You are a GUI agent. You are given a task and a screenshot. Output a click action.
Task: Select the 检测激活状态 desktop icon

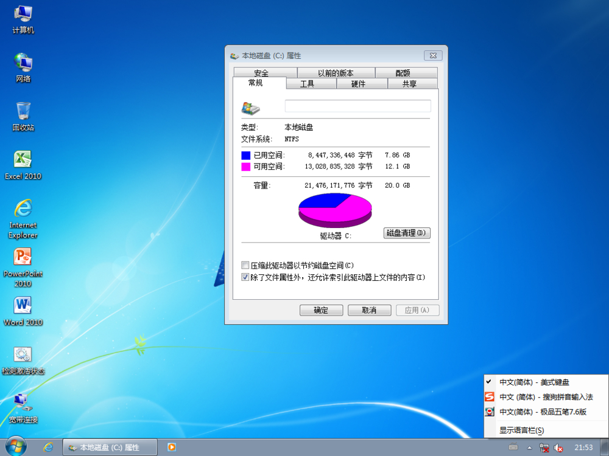point(23,361)
